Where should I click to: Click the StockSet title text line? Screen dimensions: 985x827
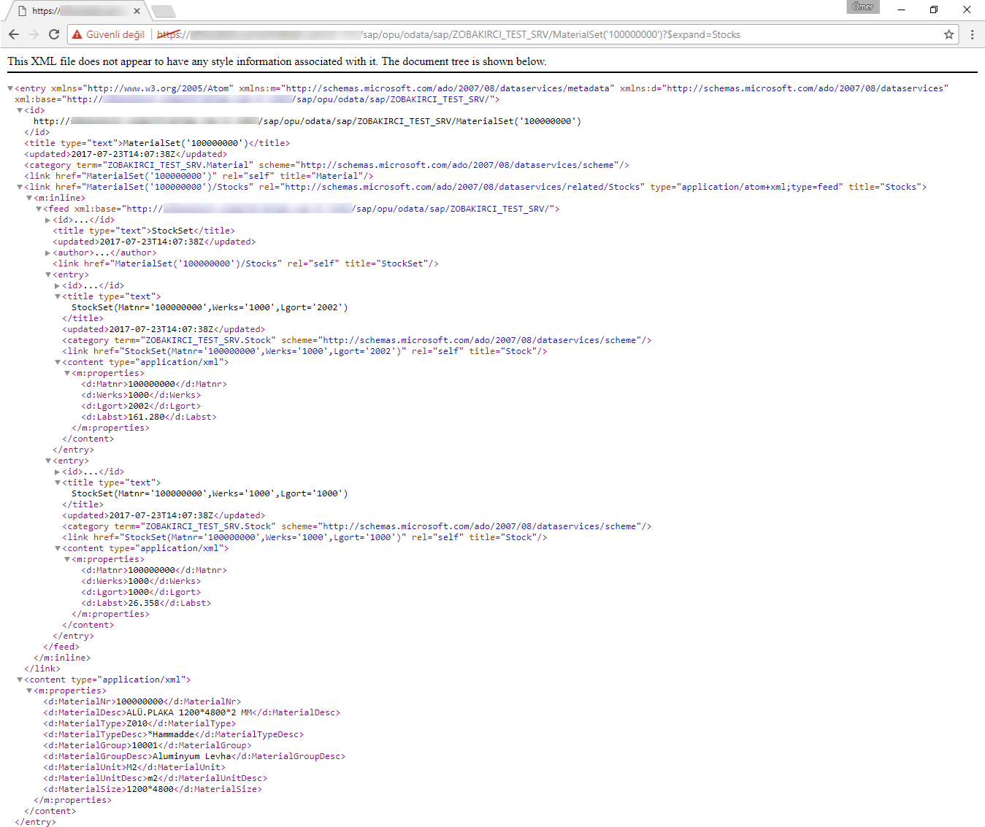coord(144,231)
